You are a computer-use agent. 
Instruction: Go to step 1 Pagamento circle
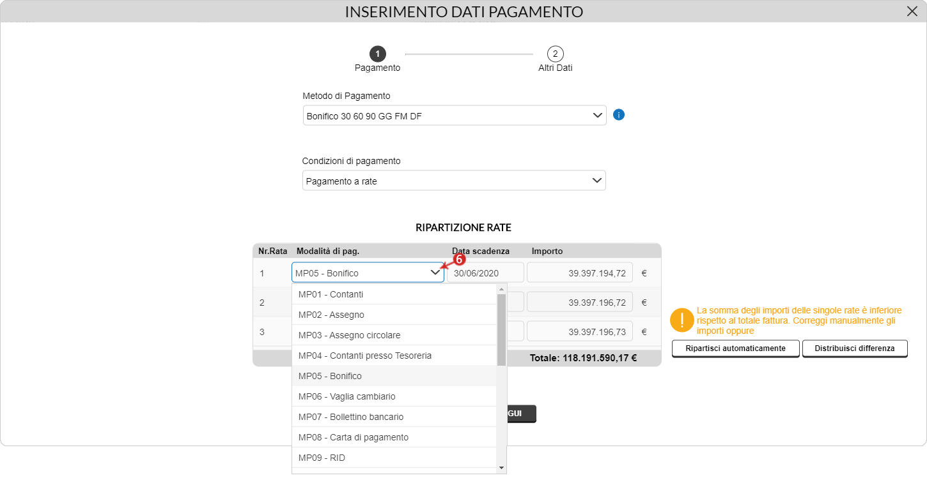(x=377, y=54)
